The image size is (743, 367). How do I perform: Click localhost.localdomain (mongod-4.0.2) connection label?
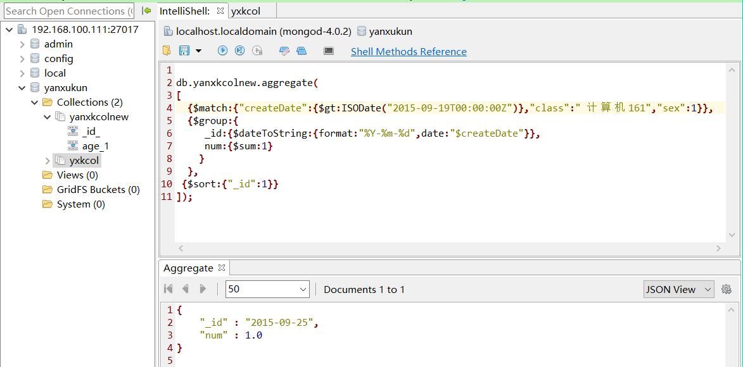tap(264, 31)
